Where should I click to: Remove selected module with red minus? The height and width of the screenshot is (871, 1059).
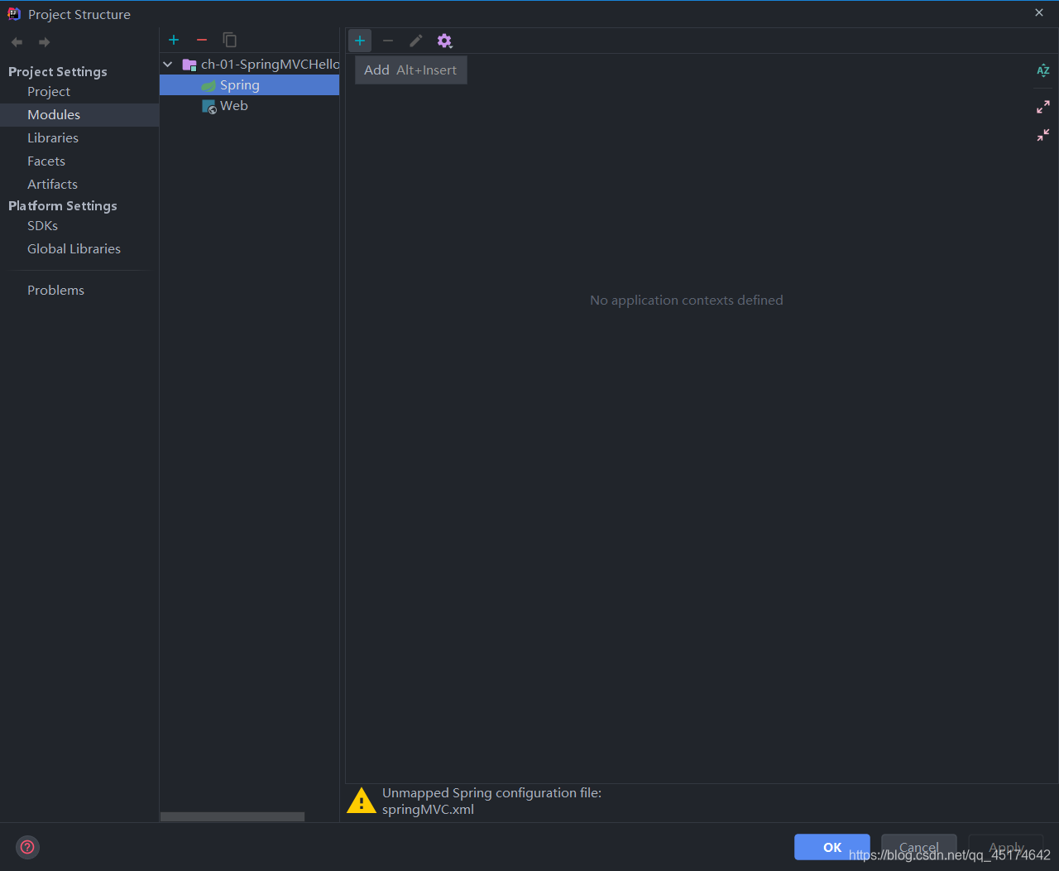[202, 40]
